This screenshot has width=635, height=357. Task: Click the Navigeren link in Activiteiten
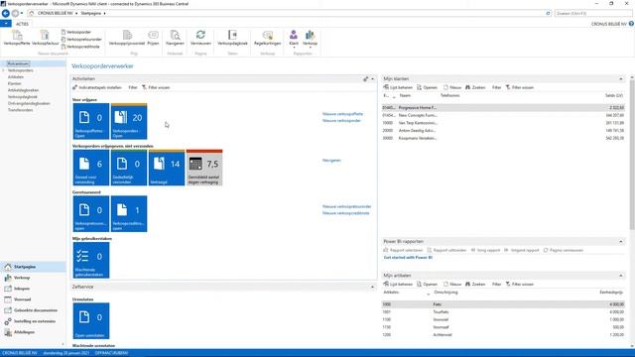click(x=331, y=161)
